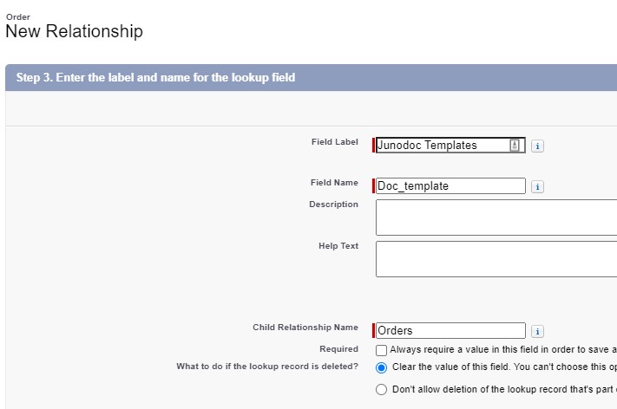
Task: Click the autofill icon inside Field Label box
Action: point(515,146)
